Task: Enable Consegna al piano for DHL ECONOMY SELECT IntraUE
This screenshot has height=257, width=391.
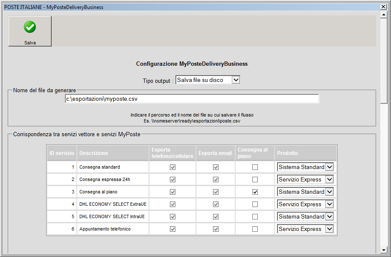Action: click(x=255, y=216)
